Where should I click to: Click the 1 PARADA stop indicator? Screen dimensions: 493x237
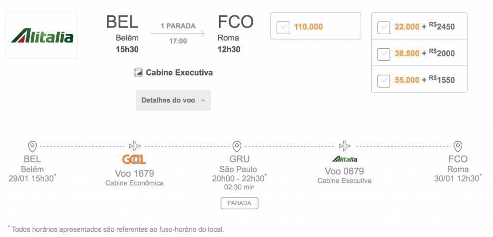point(178,26)
